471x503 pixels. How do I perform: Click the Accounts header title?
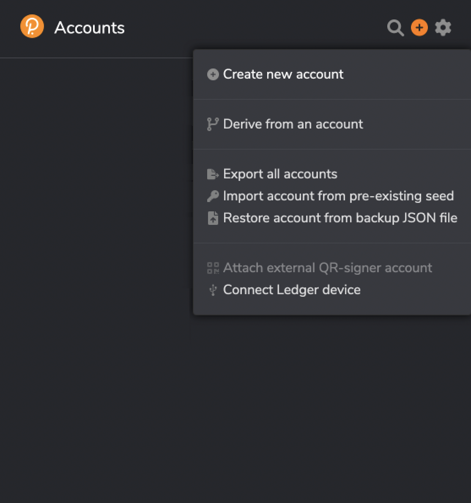click(90, 28)
